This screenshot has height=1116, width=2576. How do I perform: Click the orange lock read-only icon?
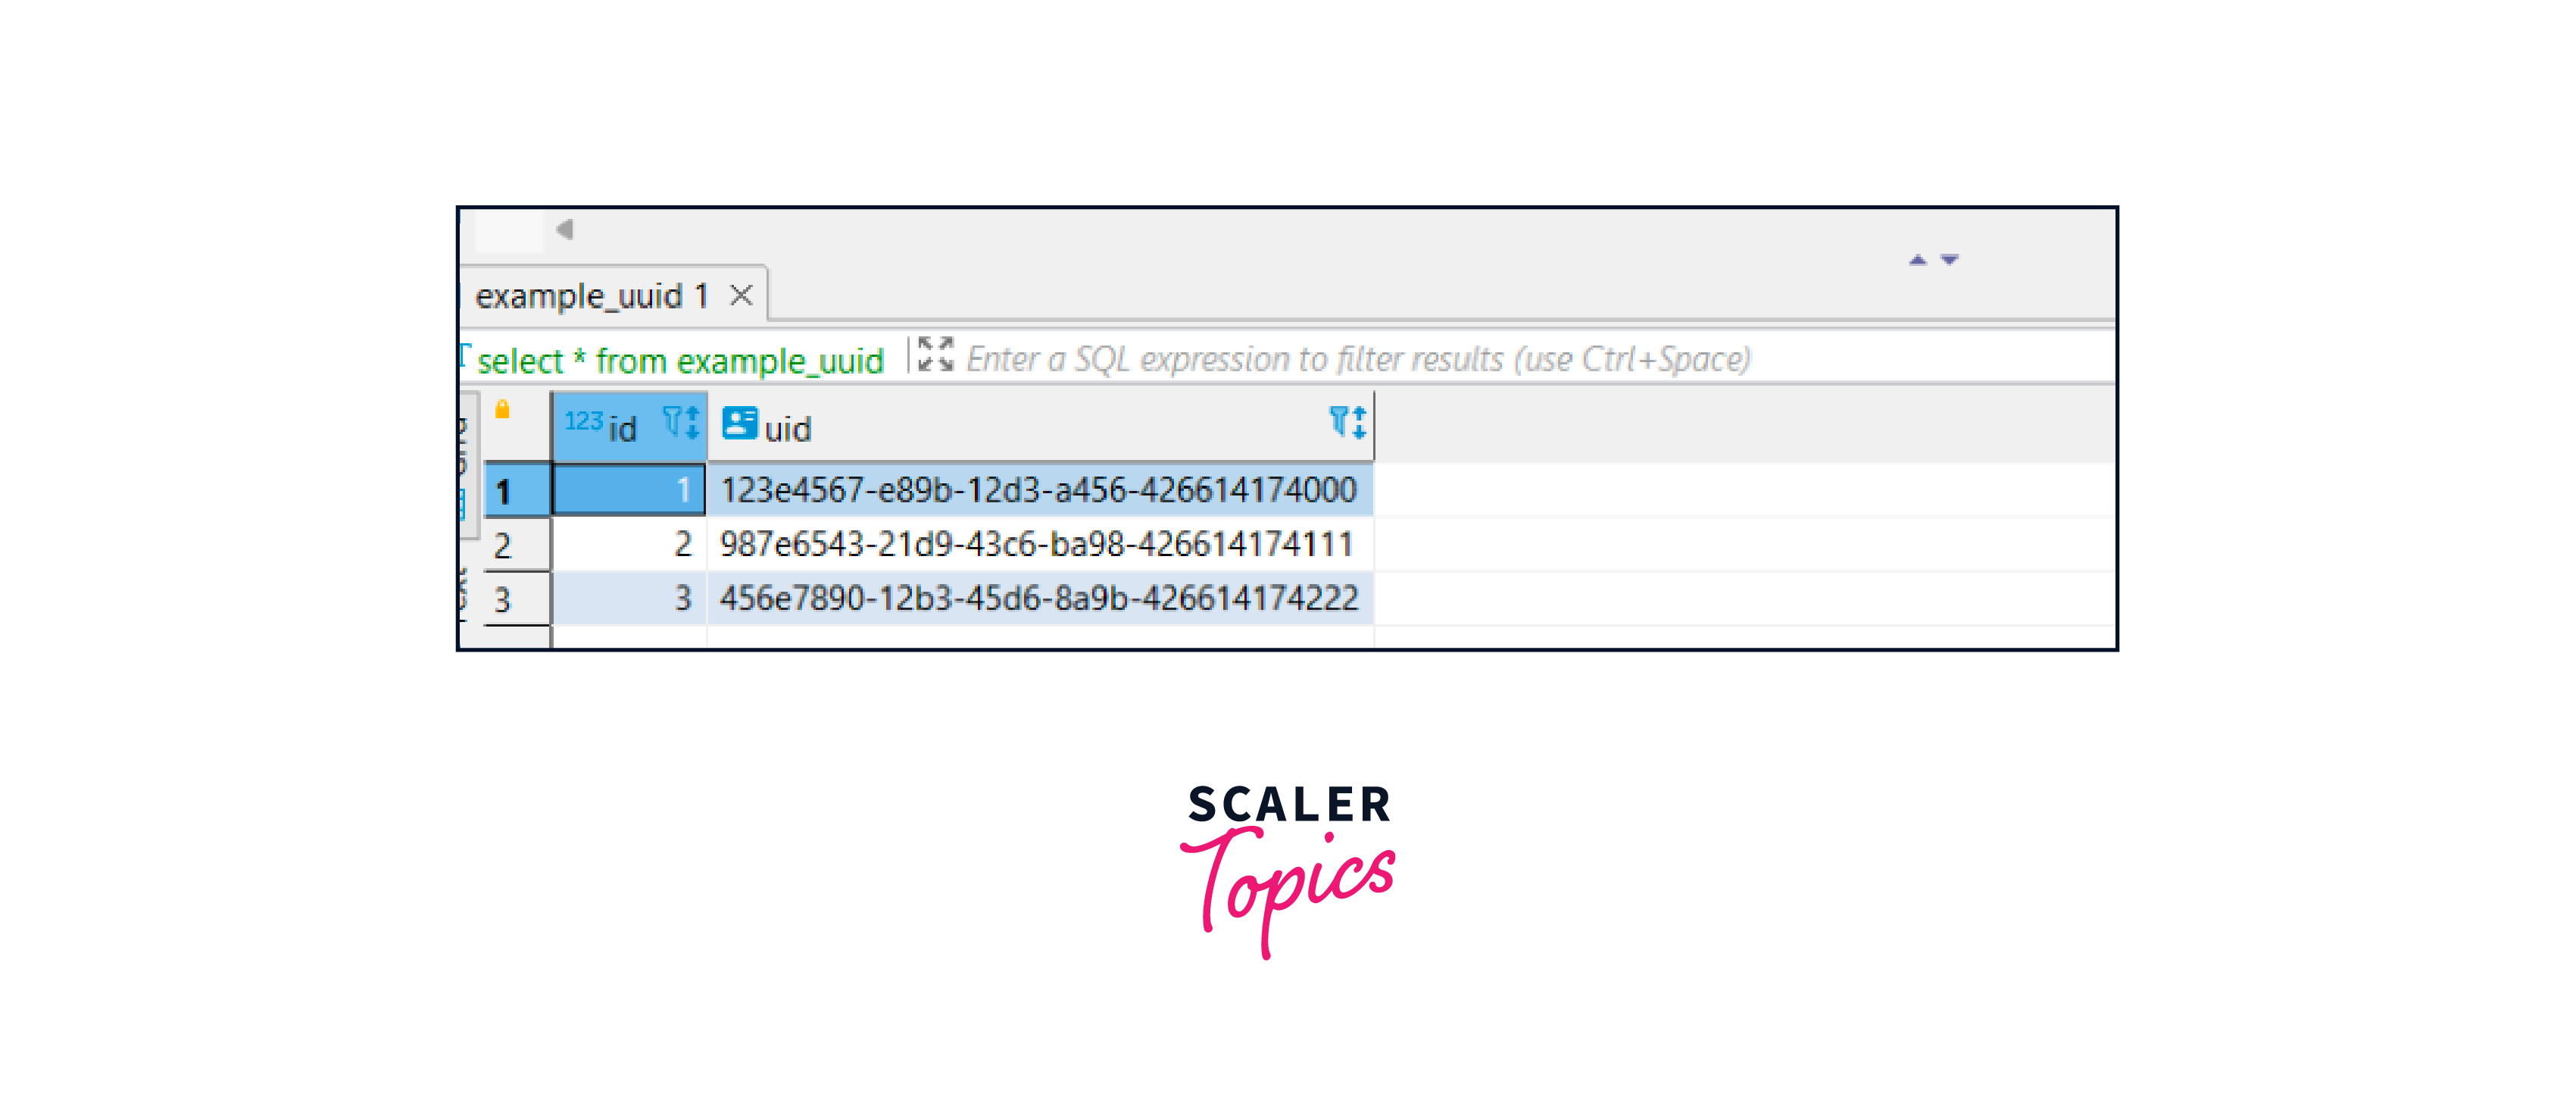pos(503,409)
